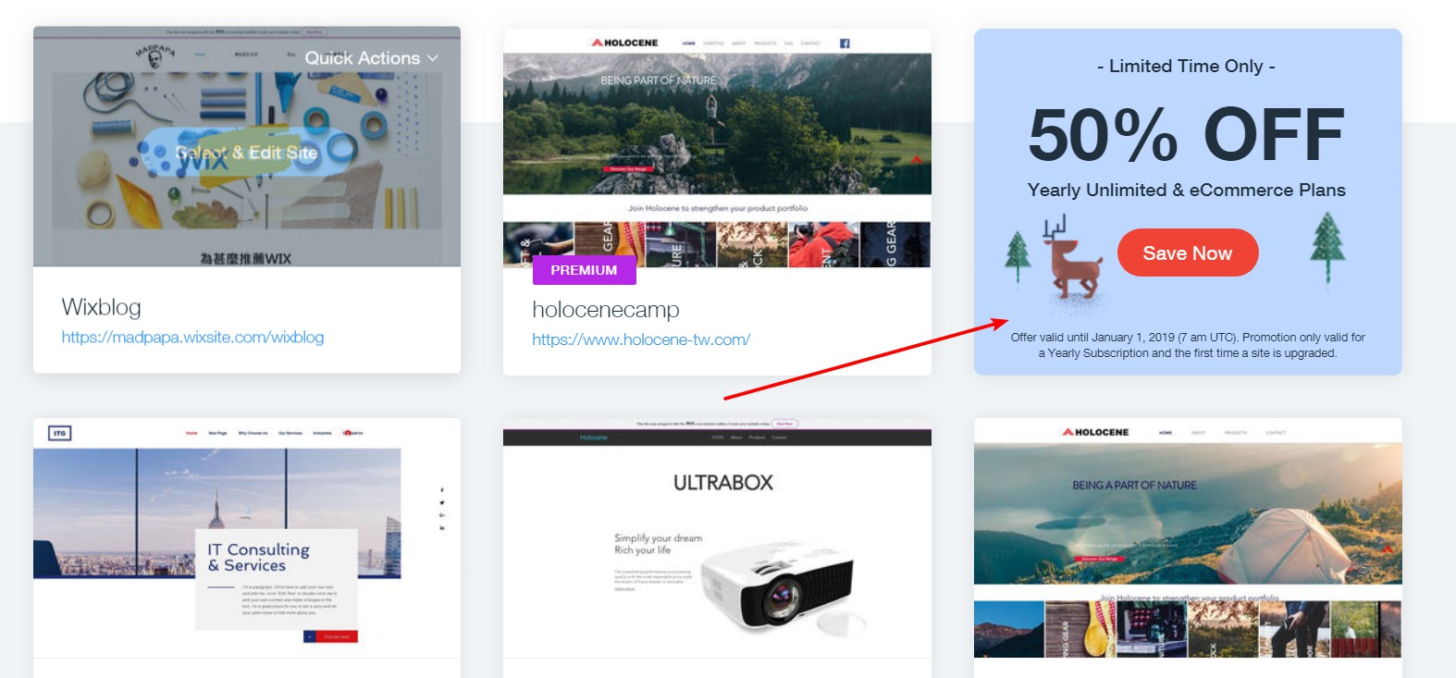Click the Facebook icon in holocenecamp preview
Screen dimensions: 1456x678
pos(845,43)
